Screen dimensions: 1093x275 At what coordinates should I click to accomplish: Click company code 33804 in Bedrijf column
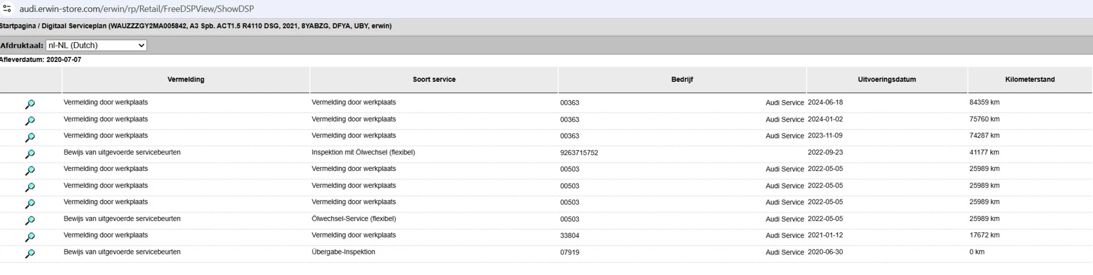click(569, 235)
